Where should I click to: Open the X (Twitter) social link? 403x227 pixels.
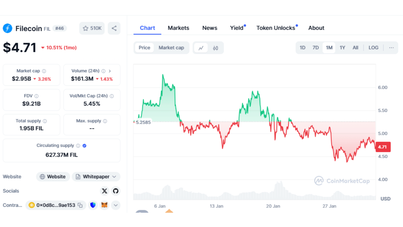104,191
